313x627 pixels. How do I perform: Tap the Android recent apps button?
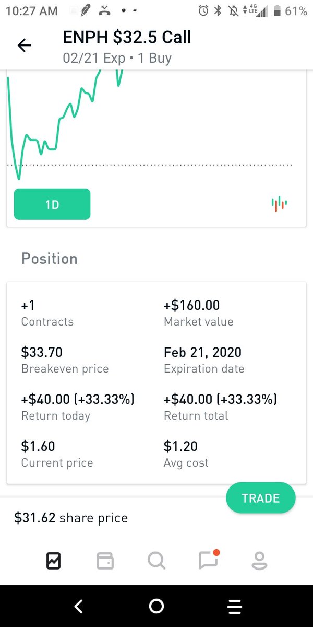(x=235, y=606)
